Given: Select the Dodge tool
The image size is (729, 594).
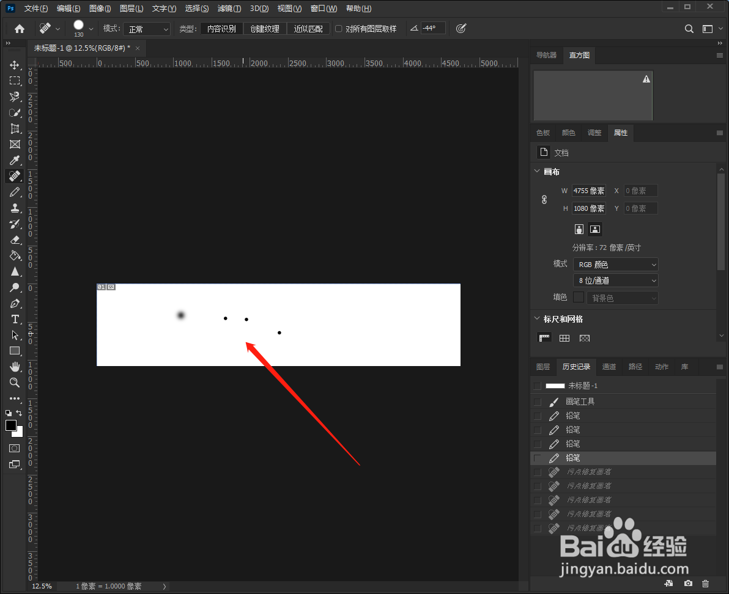Looking at the screenshot, I should (x=15, y=287).
